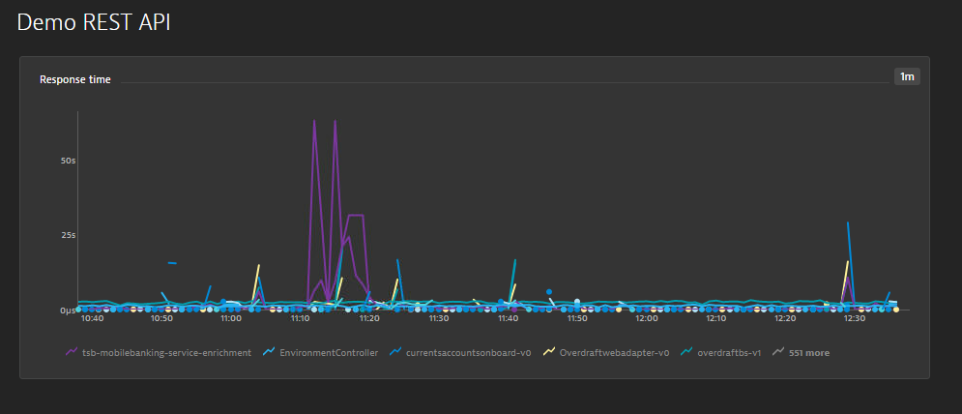
Task: Click the 50s y-axis label
Action: tap(68, 161)
